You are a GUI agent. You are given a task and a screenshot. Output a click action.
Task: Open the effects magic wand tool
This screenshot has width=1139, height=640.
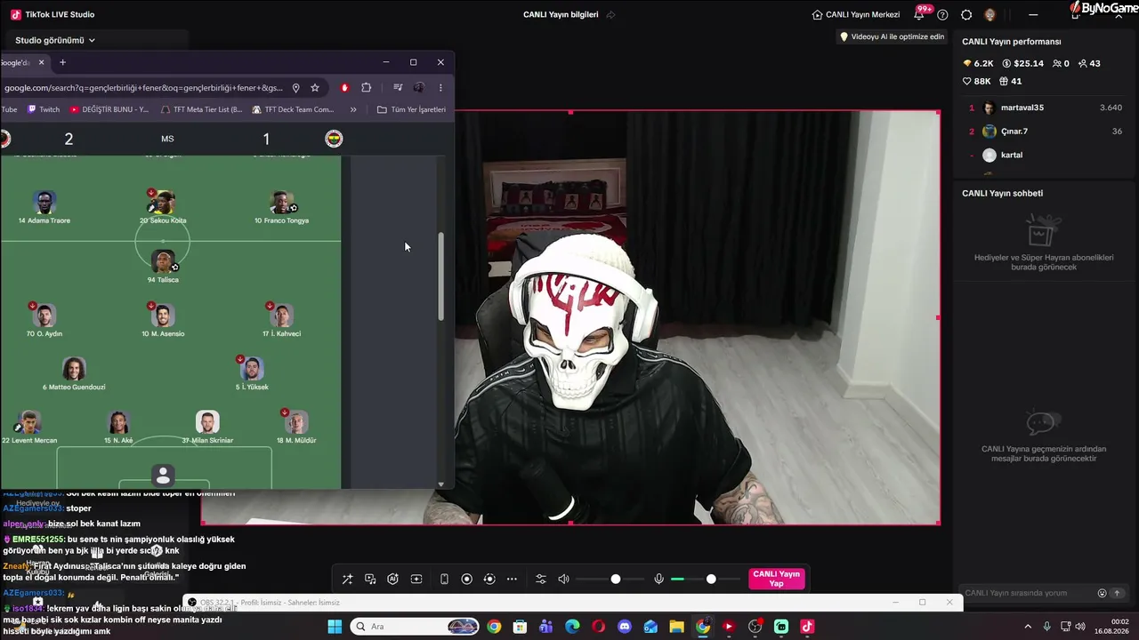pyautogui.click(x=347, y=580)
